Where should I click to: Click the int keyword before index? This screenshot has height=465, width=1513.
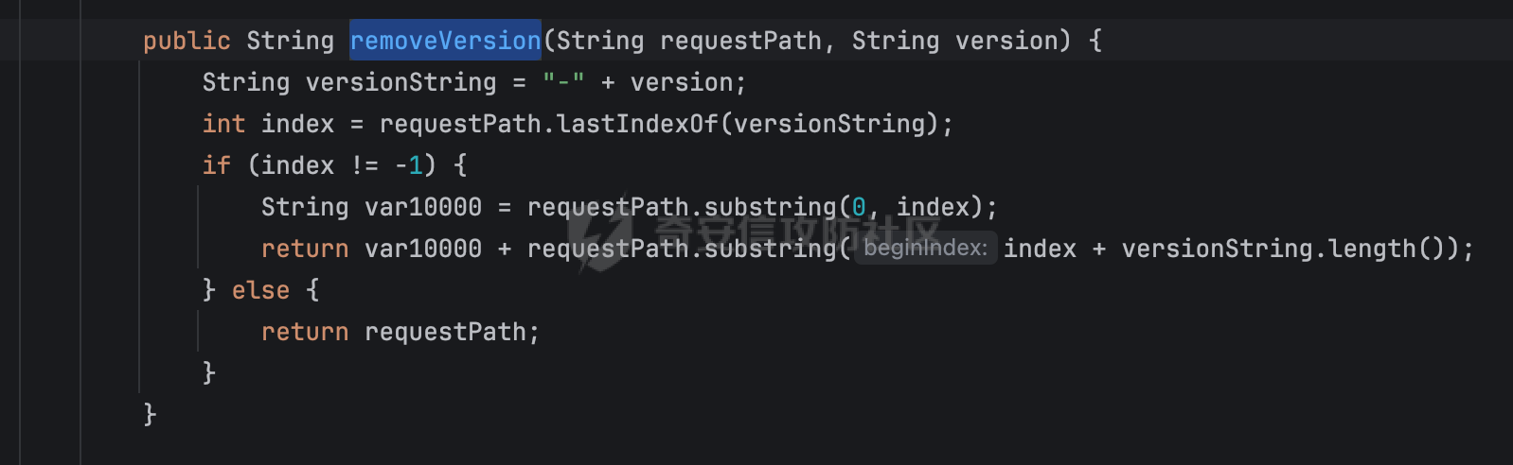223,124
